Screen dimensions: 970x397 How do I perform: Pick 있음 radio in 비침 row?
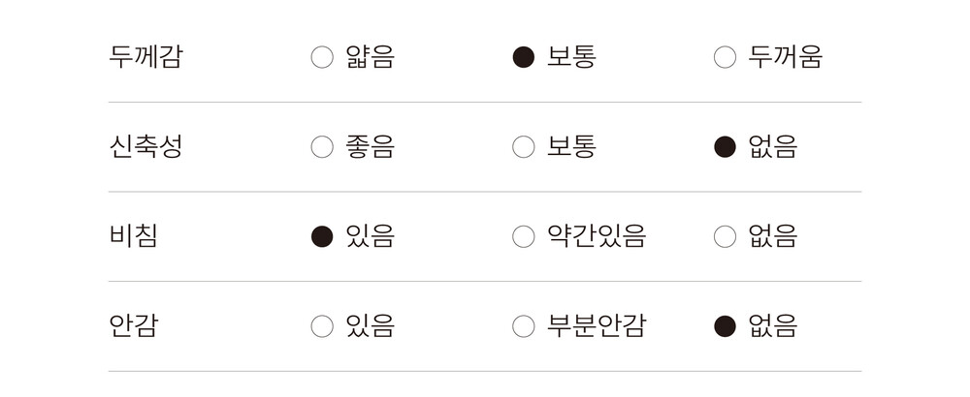click(322, 236)
